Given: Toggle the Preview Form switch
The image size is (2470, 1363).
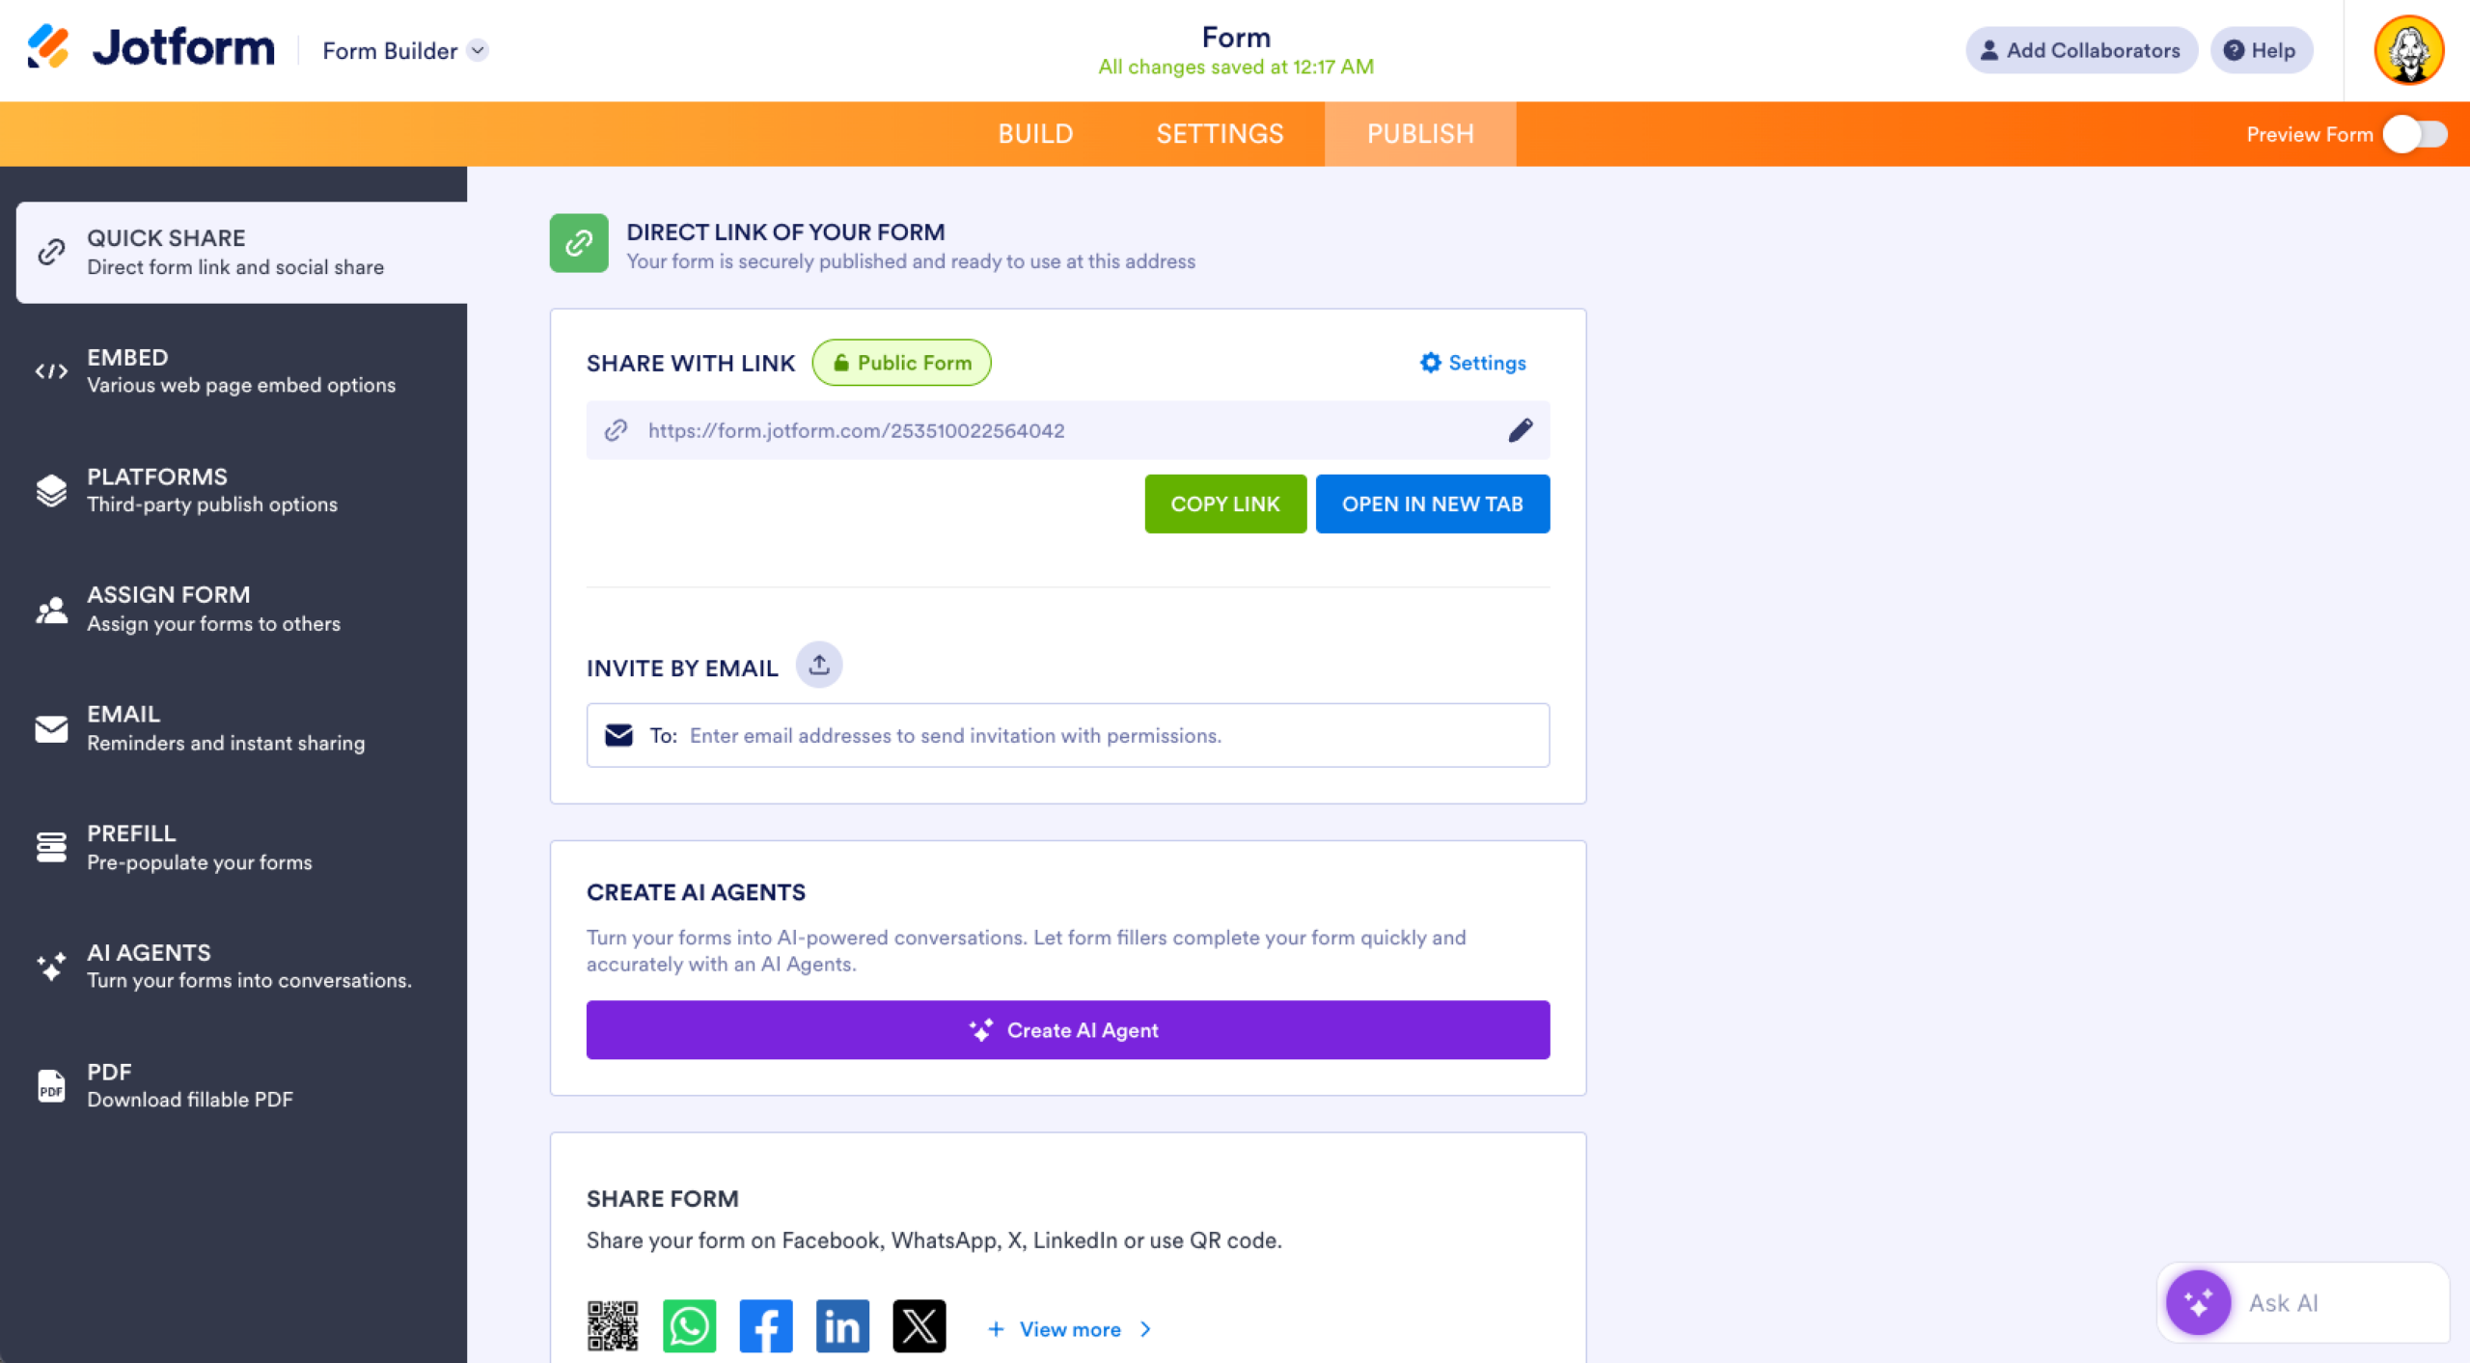Looking at the screenshot, I should point(2415,135).
